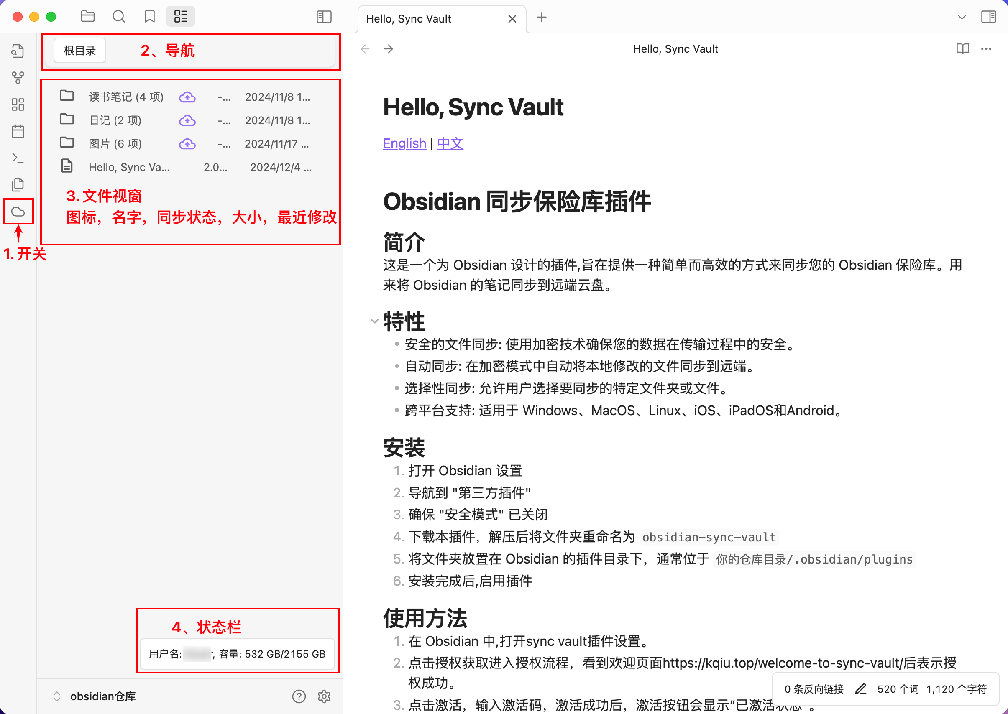Click the document icon of Hello, Sync Vault file
The image size is (1008, 714).
pos(67,166)
